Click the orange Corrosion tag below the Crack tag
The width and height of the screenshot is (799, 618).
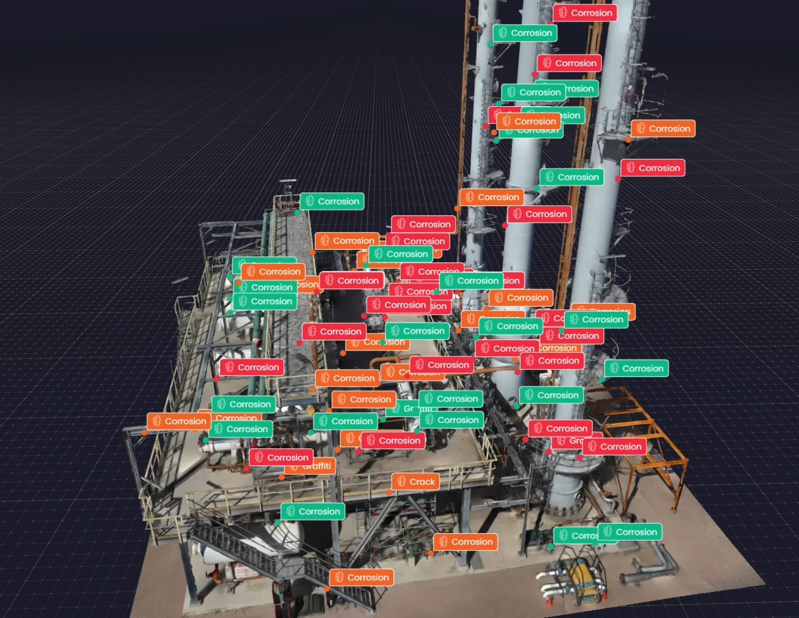point(465,542)
